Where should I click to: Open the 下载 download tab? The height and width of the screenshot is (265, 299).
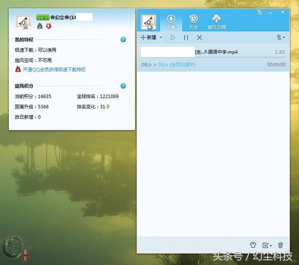click(x=171, y=22)
